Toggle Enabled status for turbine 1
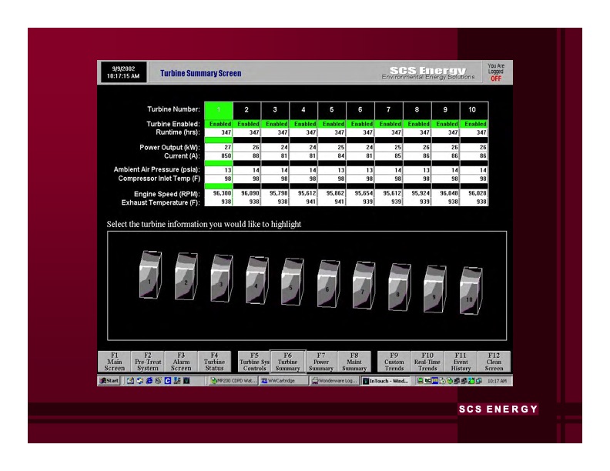Screen dimensions: 610x471 tap(219, 124)
